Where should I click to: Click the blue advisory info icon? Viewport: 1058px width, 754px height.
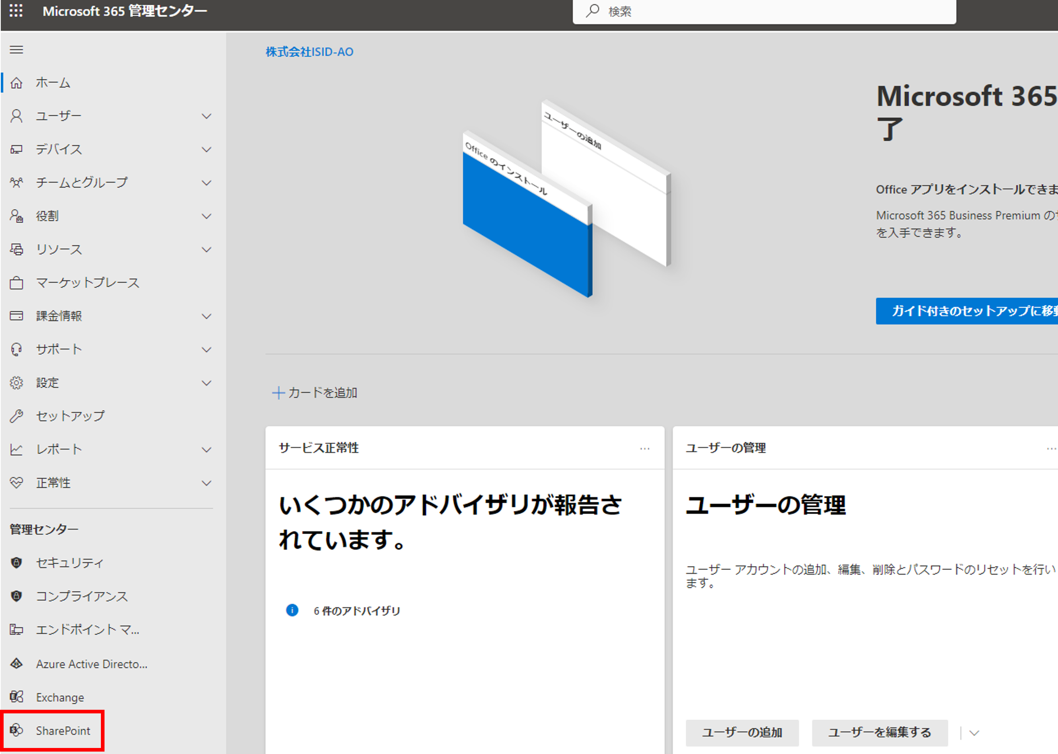(x=292, y=610)
